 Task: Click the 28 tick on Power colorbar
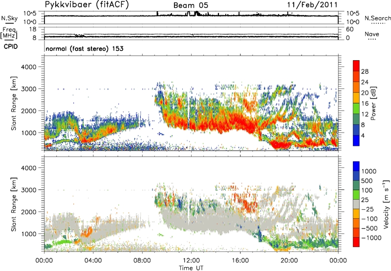point(365,71)
